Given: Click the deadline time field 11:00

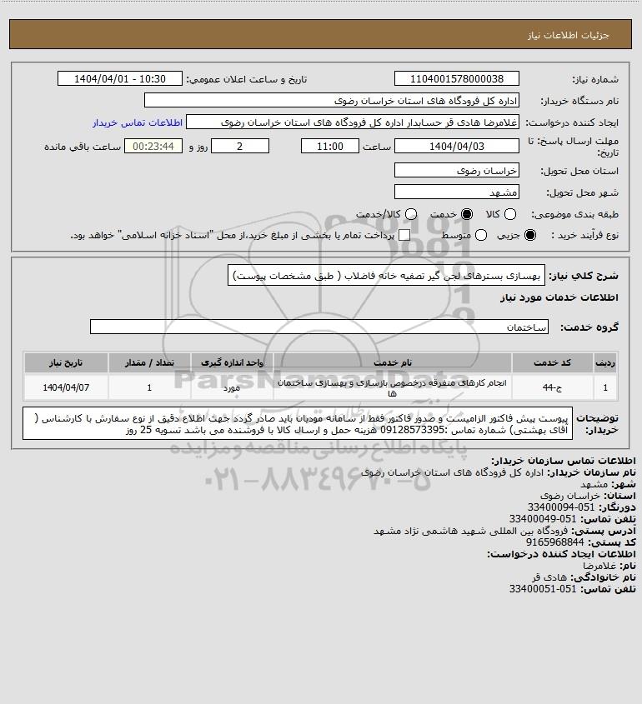Looking at the screenshot, I should (x=330, y=146).
